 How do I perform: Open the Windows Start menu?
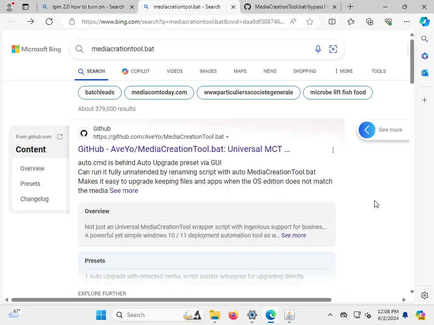pos(101,315)
